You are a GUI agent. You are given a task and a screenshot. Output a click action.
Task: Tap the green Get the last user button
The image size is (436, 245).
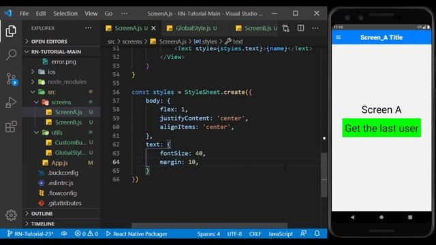tap(381, 128)
